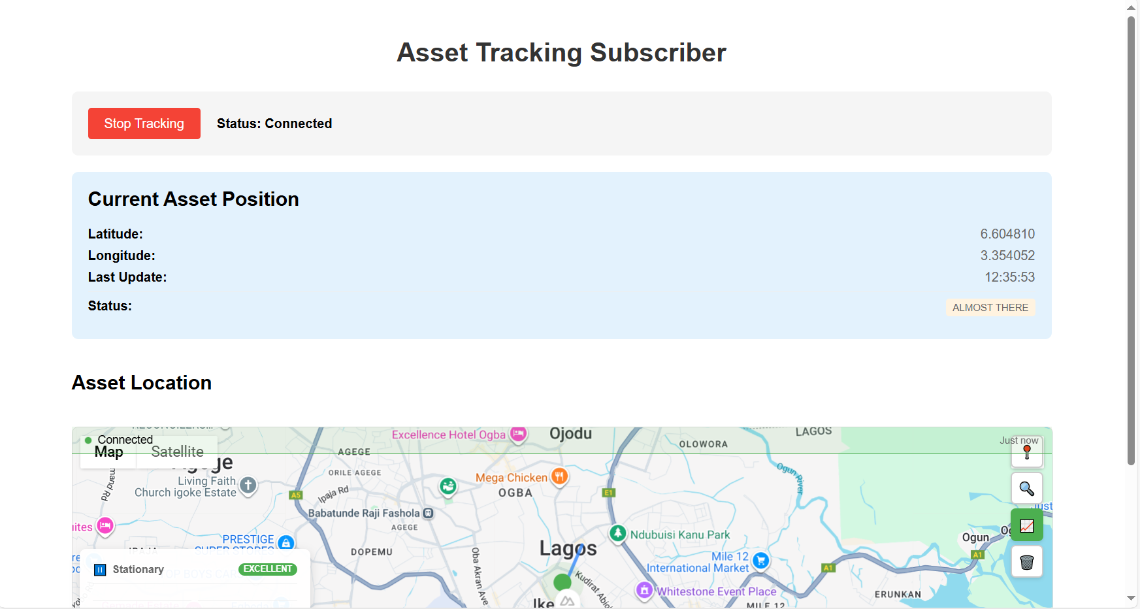The width and height of the screenshot is (1140, 609).
Task: Toggle the chart overlay button off
Action: (x=1027, y=525)
